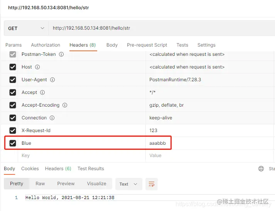275x211 pixels.
Task: Select the Raw view button
Action: coord(40,184)
